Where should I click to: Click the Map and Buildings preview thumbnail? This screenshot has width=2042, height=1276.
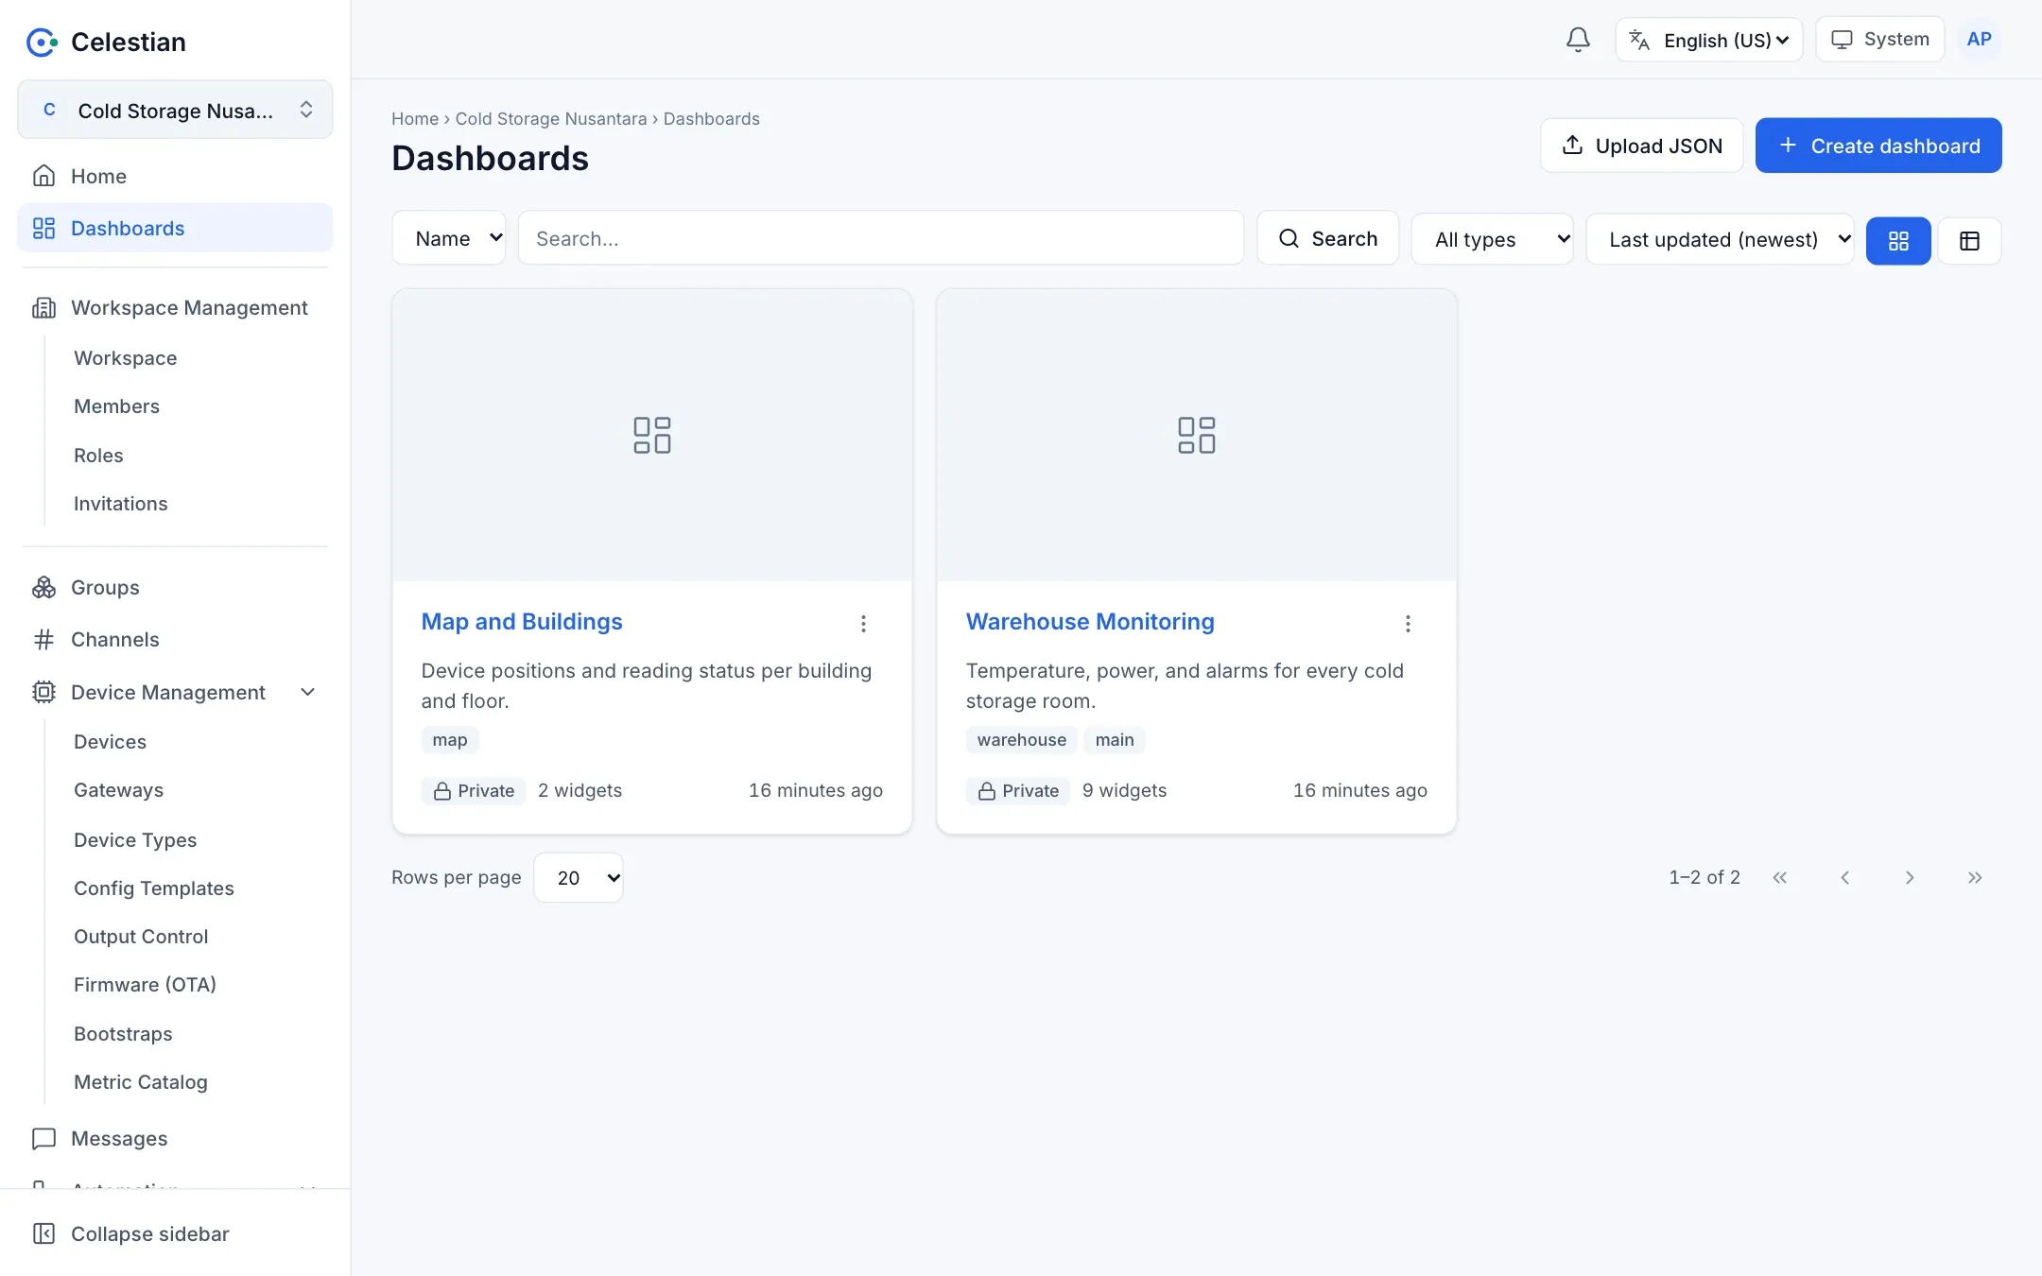tap(652, 436)
